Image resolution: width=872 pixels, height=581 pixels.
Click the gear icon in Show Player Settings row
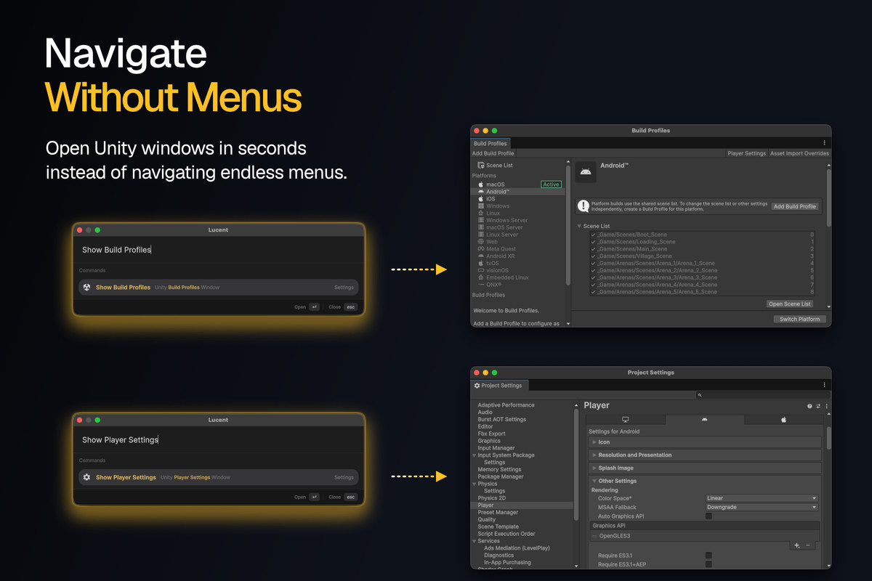87,477
